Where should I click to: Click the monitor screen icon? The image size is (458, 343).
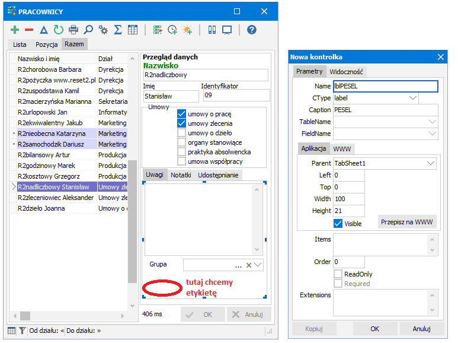click(227, 30)
